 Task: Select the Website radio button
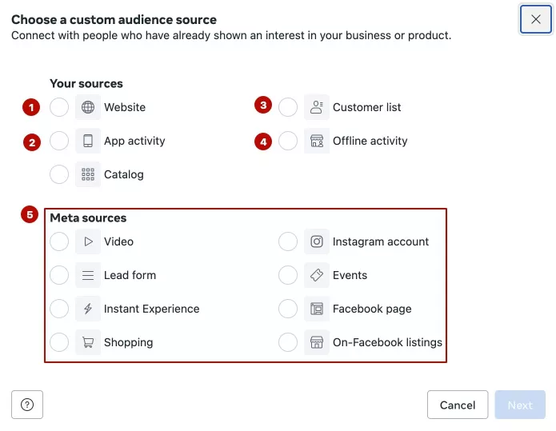[59, 107]
